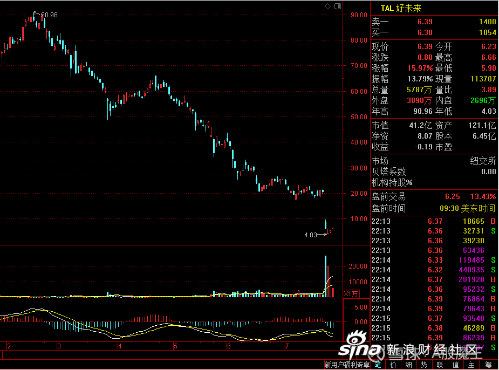The height and width of the screenshot is (370, 499).
Task: Switch to the 价 price tab
Action: point(393,365)
